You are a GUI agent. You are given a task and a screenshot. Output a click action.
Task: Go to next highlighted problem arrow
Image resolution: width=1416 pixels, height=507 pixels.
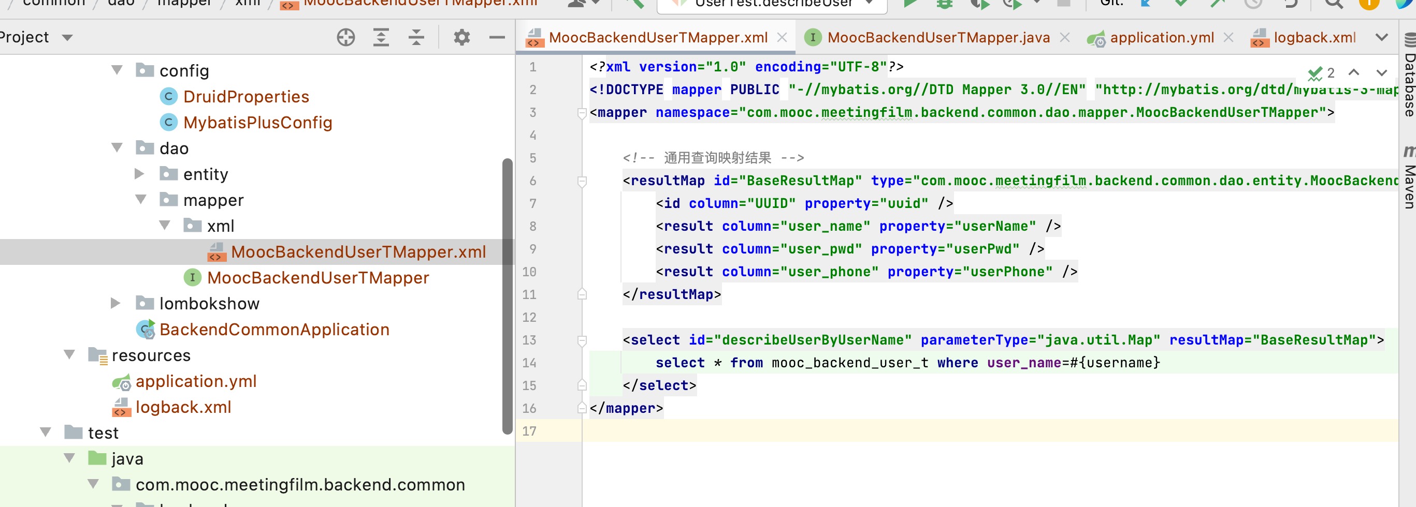pyautogui.click(x=1381, y=72)
